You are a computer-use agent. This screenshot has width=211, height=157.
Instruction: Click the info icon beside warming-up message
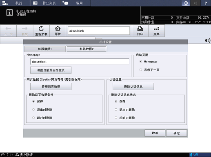(x=9, y=13)
